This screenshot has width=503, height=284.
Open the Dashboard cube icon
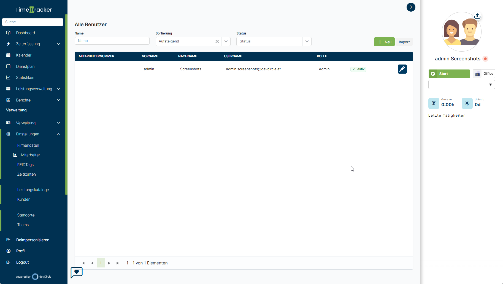[x=8, y=33]
